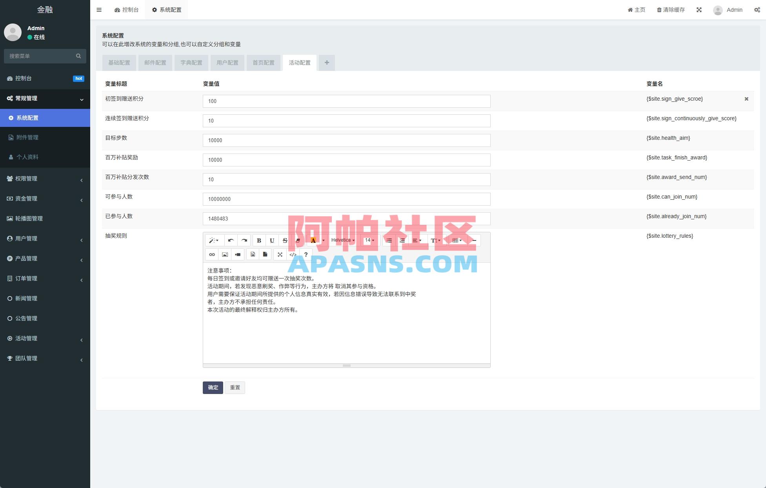Switch to the 基础配置 tab

coord(119,63)
